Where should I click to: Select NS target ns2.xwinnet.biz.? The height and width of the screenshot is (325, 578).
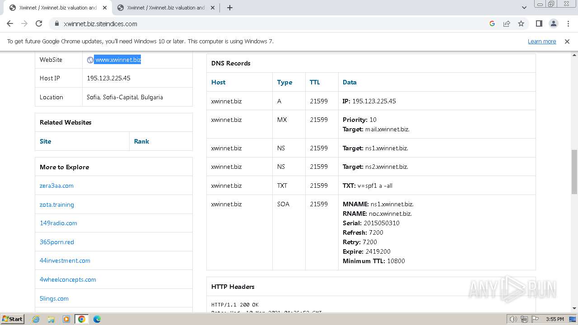click(x=387, y=167)
